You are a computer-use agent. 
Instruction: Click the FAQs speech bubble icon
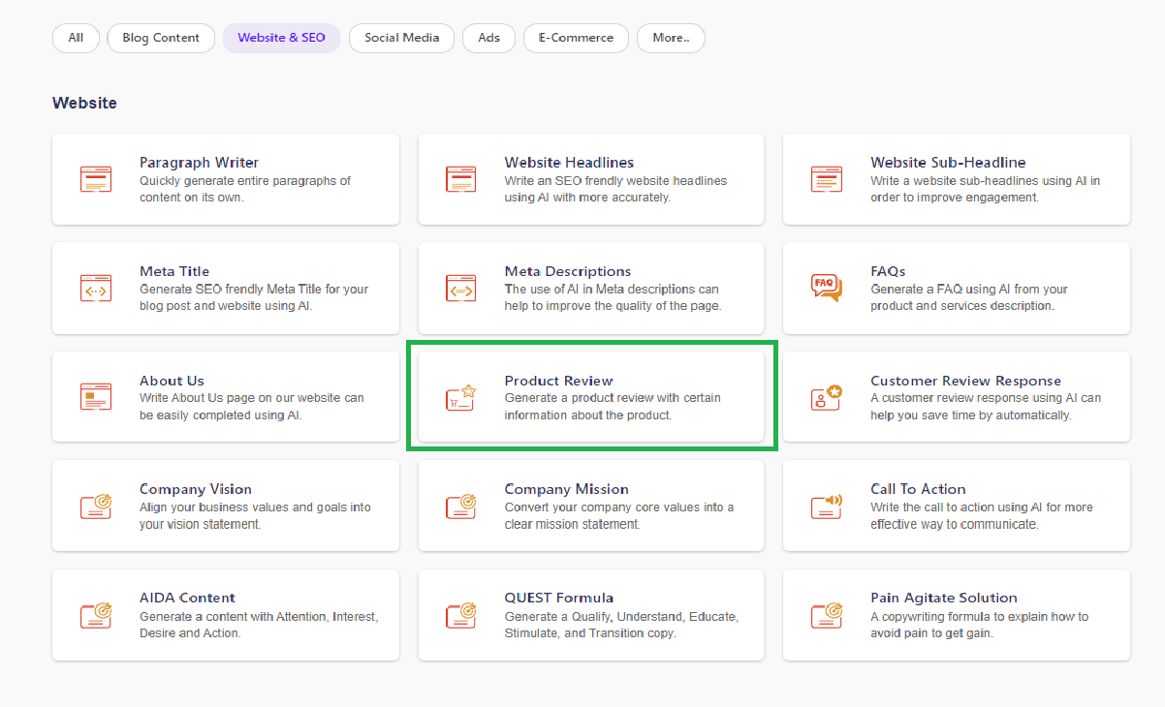pyautogui.click(x=825, y=288)
